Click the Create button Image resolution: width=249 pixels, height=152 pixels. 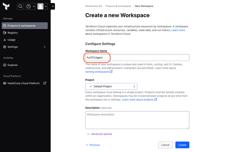(x=182, y=145)
